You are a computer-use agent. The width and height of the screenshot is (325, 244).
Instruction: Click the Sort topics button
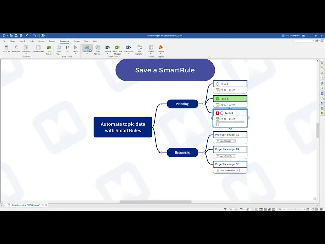click(67, 49)
